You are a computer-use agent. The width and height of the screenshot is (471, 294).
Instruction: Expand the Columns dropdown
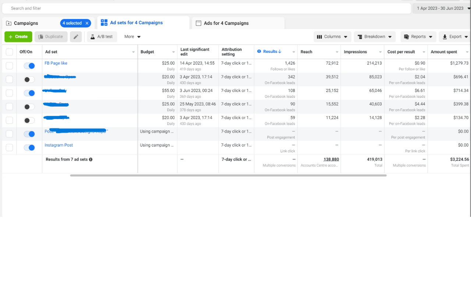point(332,37)
